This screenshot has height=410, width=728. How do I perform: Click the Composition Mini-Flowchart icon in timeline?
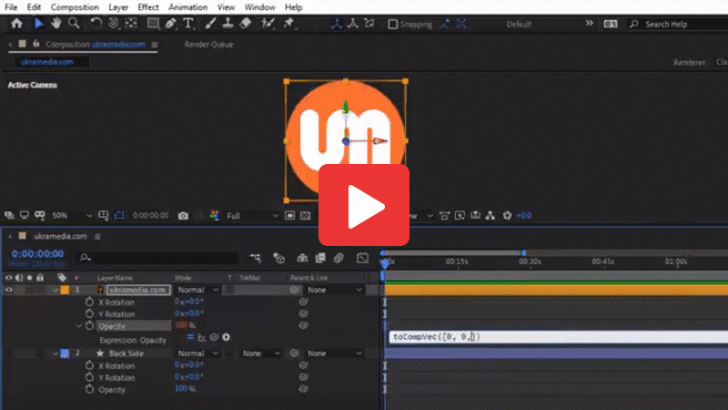[255, 258]
